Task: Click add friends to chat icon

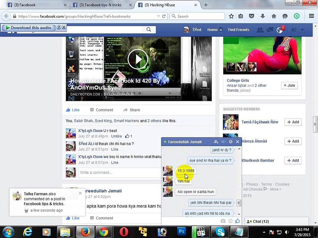Action: pyautogui.click(x=216, y=142)
